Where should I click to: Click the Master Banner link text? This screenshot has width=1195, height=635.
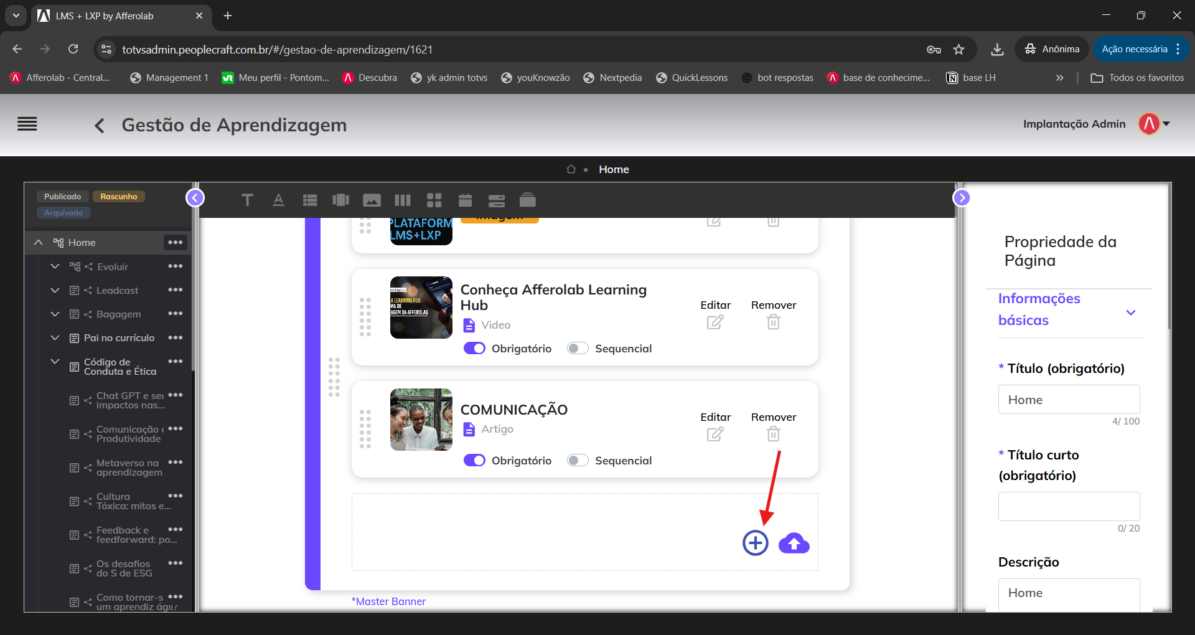[x=388, y=601]
